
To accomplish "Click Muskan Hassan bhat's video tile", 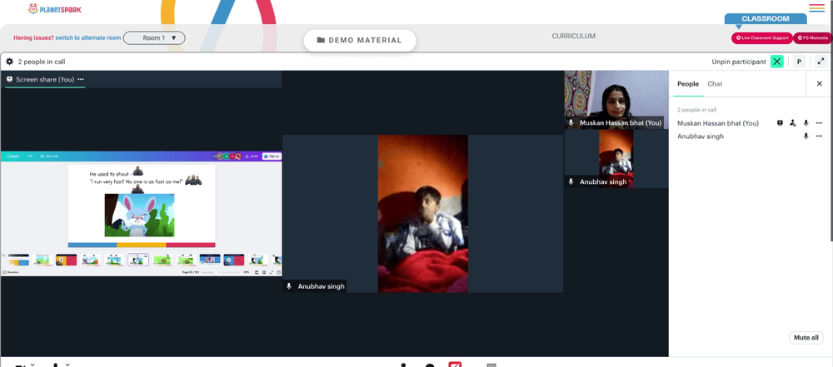I will (x=616, y=100).
